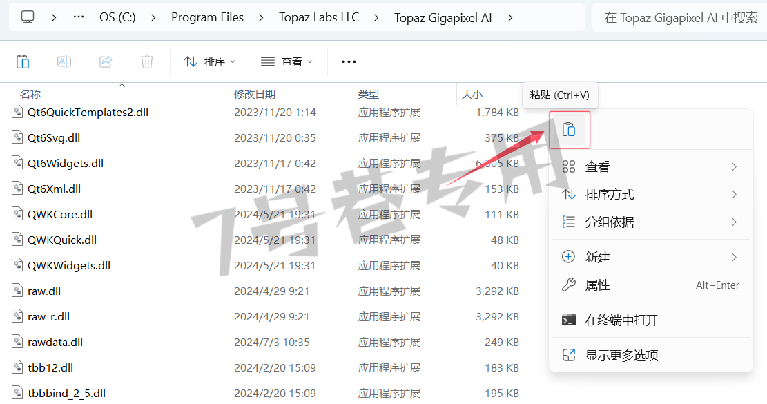
Task: Click the file icon of Qt6Svg.dll
Action: point(18,137)
